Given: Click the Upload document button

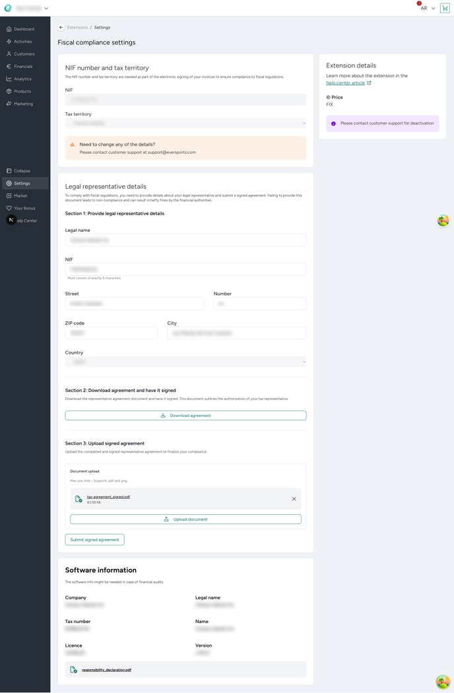Looking at the screenshot, I should click(185, 519).
